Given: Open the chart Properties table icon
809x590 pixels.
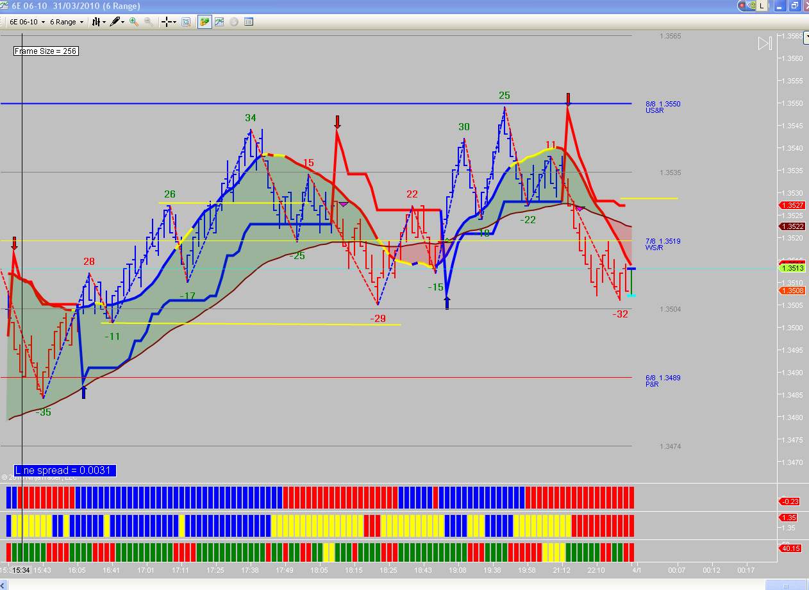Looking at the screenshot, I should (x=249, y=22).
